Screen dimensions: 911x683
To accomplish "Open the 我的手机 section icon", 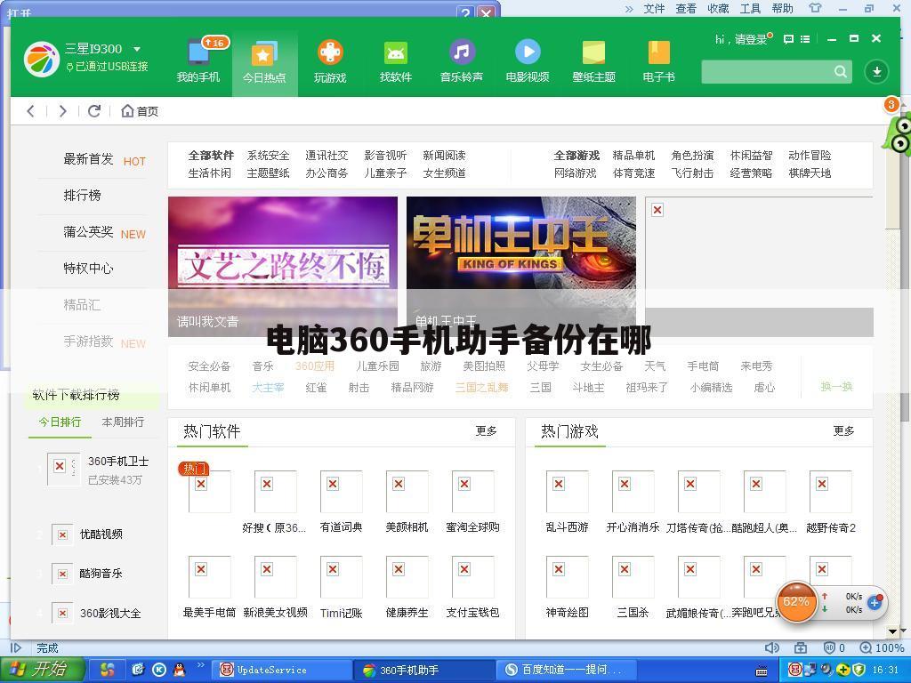I will click(198, 52).
